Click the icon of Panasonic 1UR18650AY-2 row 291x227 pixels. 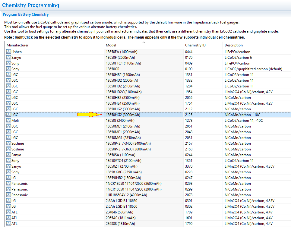(8, 195)
